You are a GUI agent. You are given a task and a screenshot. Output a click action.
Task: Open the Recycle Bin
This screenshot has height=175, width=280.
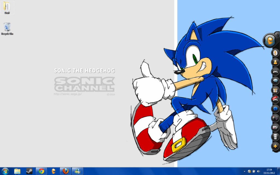[x=7, y=28]
